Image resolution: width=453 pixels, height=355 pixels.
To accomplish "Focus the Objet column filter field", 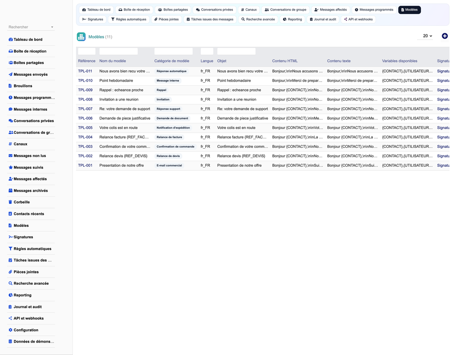I will click(236, 51).
